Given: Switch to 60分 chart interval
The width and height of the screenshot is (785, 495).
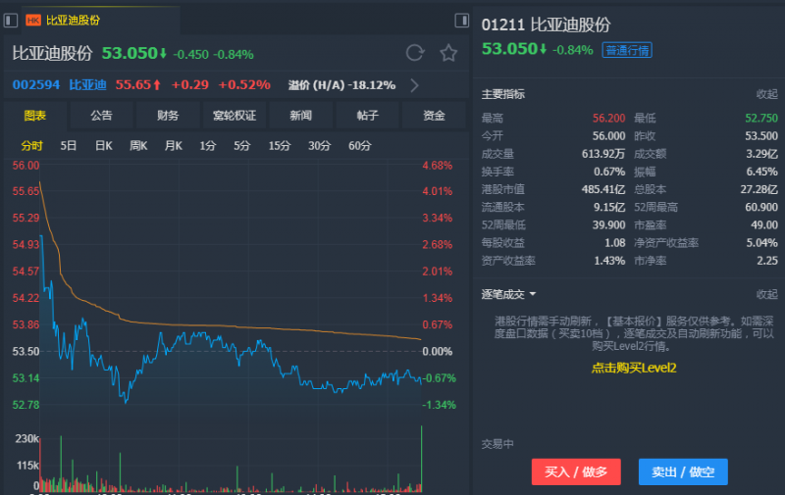Looking at the screenshot, I should click(x=360, y=146).
